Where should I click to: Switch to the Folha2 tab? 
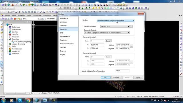coord(56,93)
